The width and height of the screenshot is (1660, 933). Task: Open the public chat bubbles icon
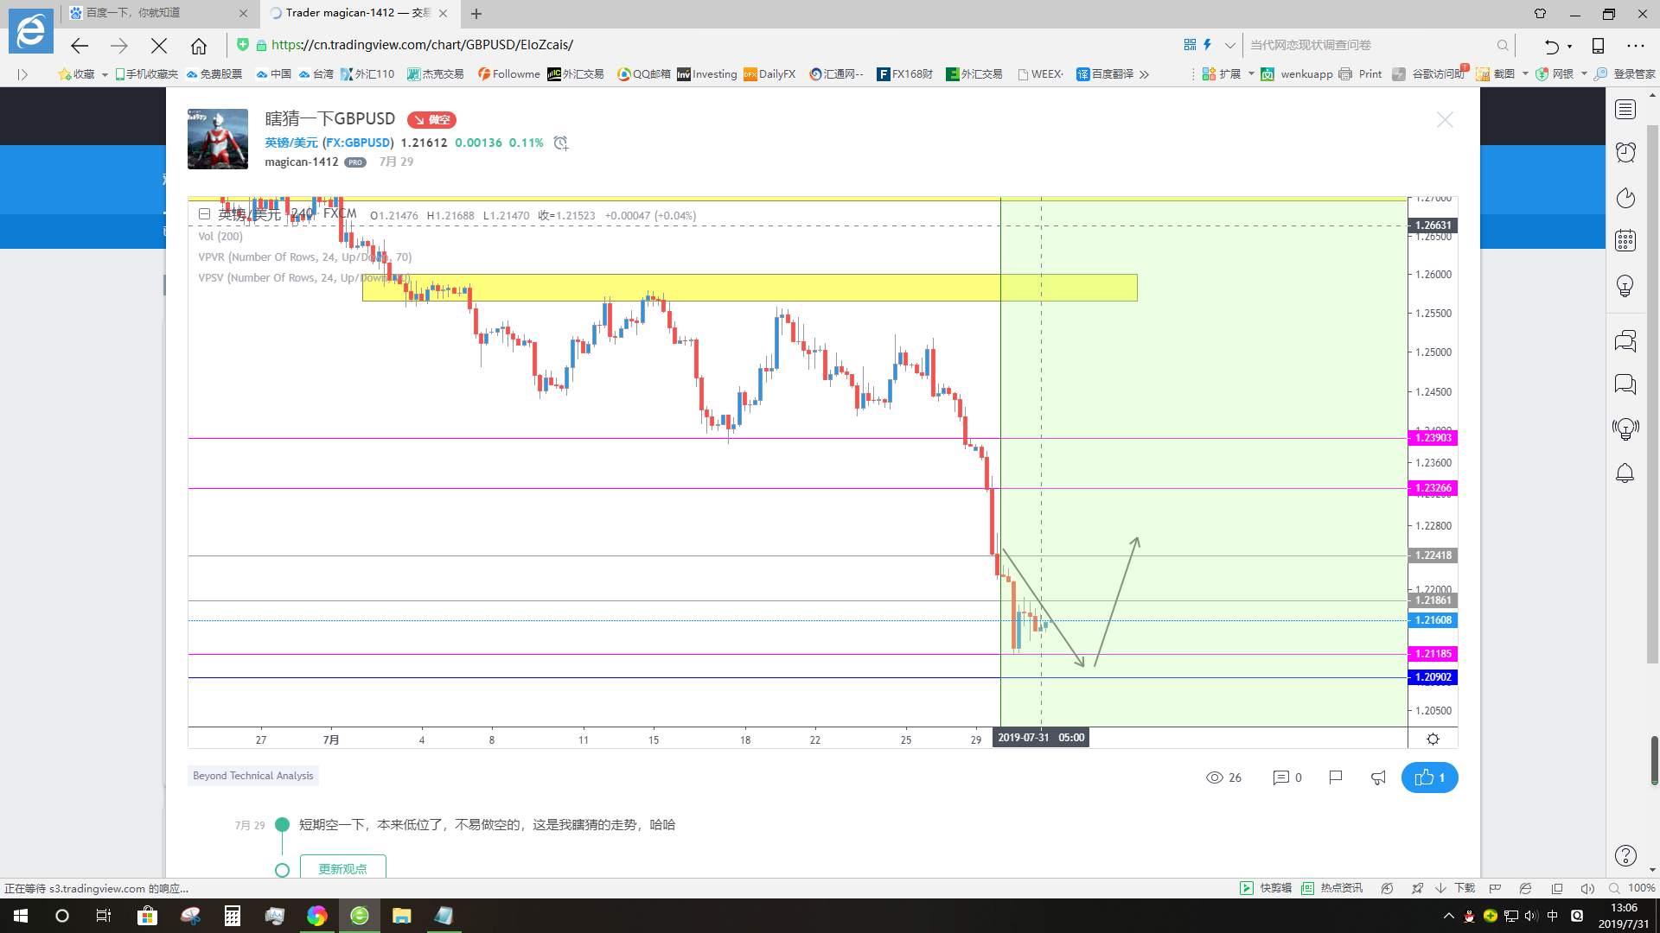tap(1625, 341)
